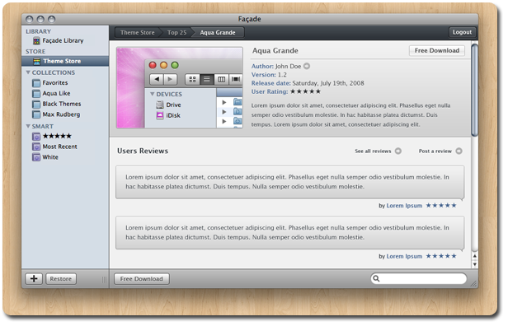Click the plus add button at bottom
The width and height of the screenshot is (508, 326).
click(x=34, y=279)
